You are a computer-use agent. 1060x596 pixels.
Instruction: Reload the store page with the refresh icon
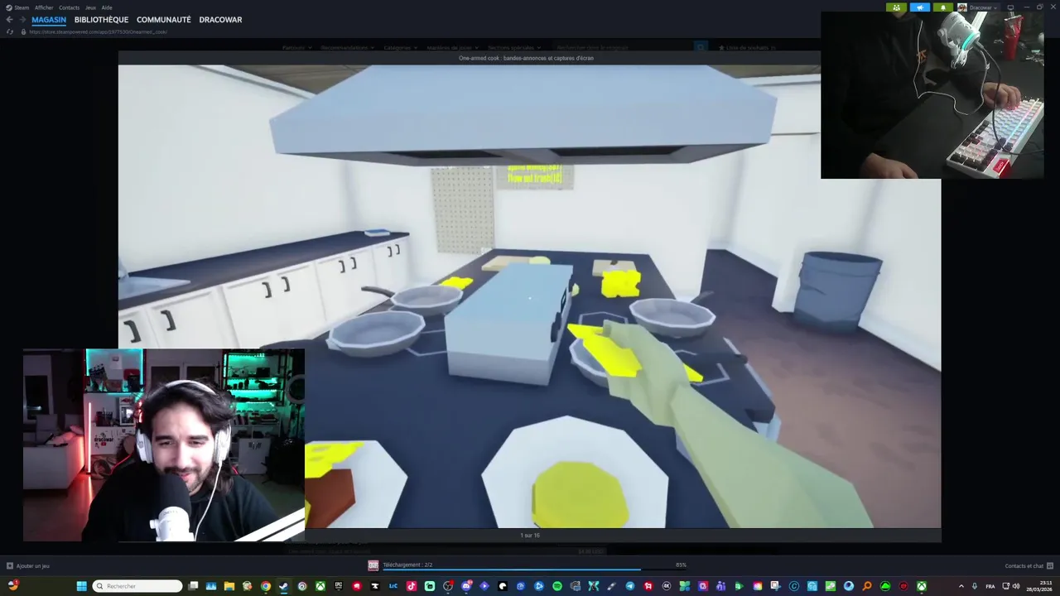(9, 31)
